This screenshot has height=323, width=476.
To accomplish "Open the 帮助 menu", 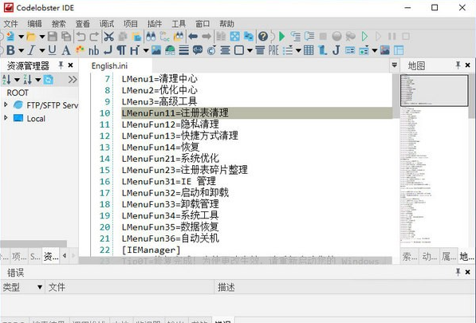I will [226, 24].
